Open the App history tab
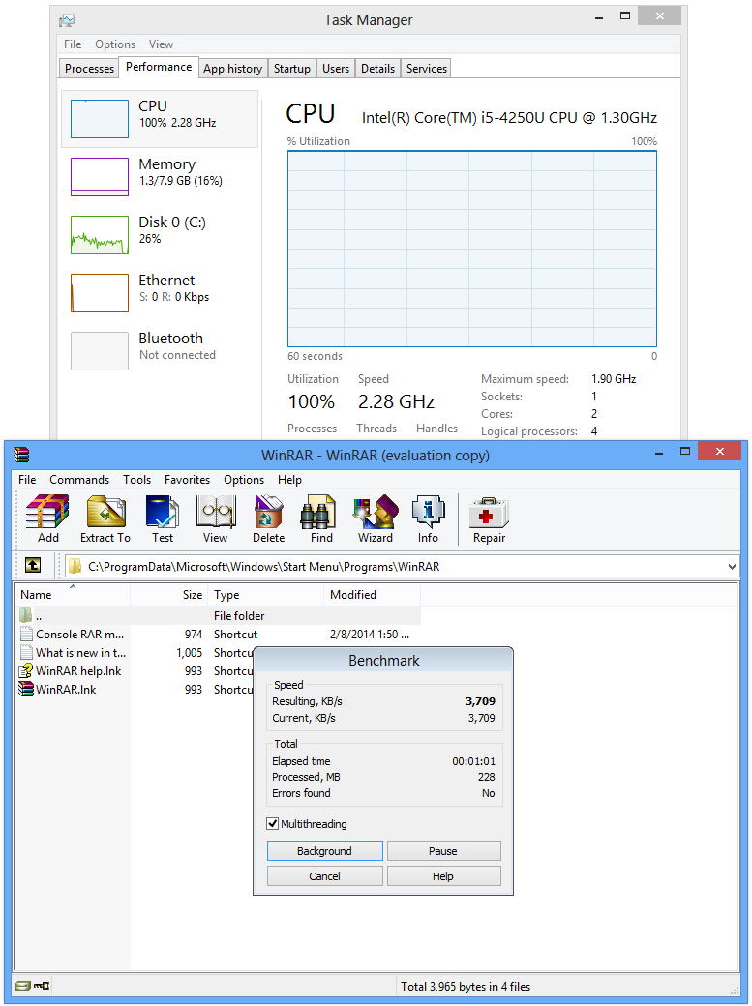Screen dimensions: 752x1006 pyautogui.click(x=232, y=69)
